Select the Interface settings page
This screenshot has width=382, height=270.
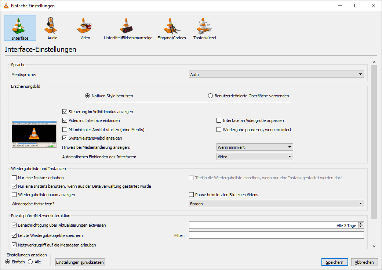[20, 28]
